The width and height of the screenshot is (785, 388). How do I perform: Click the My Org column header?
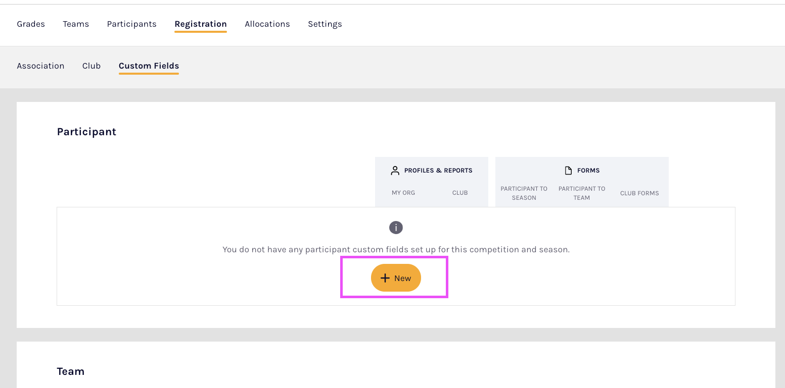(403, 193)
